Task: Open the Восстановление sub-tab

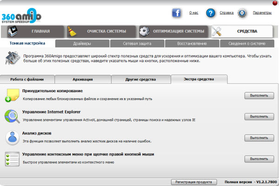Action: (192, 43)
